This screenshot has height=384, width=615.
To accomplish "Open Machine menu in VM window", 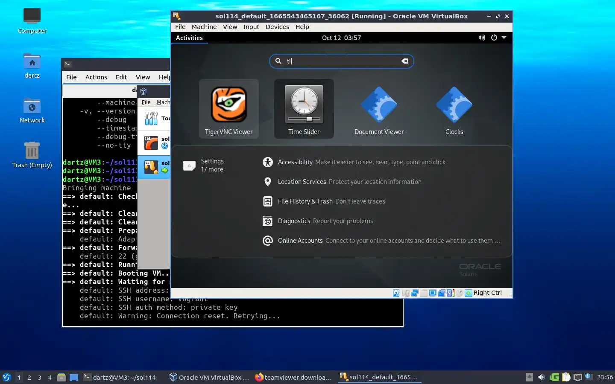I will (204, 27).
